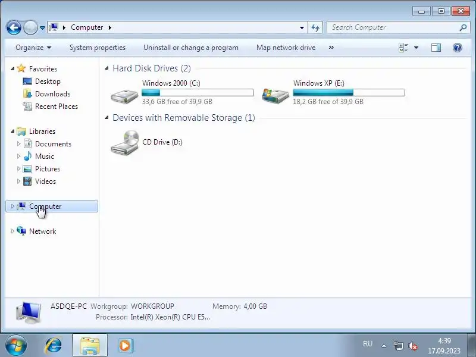Open the Pictures library
Image resolution: width=476 pixels, height=357 pixels.
48,168
